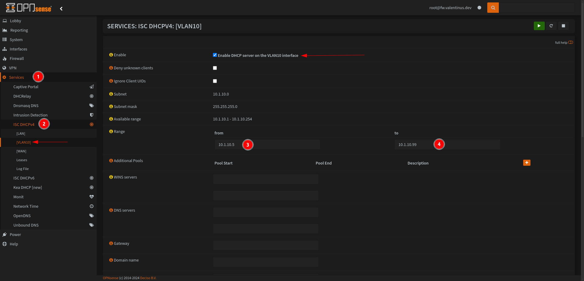The height and width of the screenshot is (281, 584).
Task: Select the [VLAN10] DHCP page
Action: coord(49,142)
